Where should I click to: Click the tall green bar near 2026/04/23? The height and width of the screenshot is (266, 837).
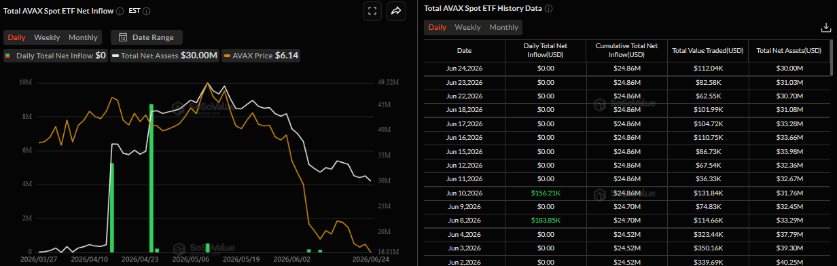click(x=152, y=178)
